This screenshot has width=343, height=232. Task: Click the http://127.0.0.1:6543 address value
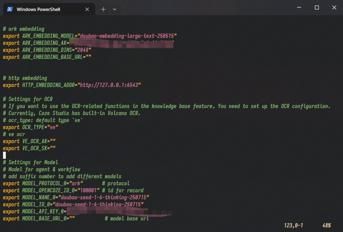click(x=109, y=85)
